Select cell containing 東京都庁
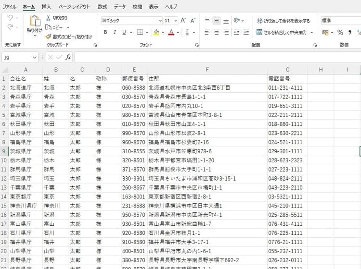361x269 pixels. coord(26,196)
